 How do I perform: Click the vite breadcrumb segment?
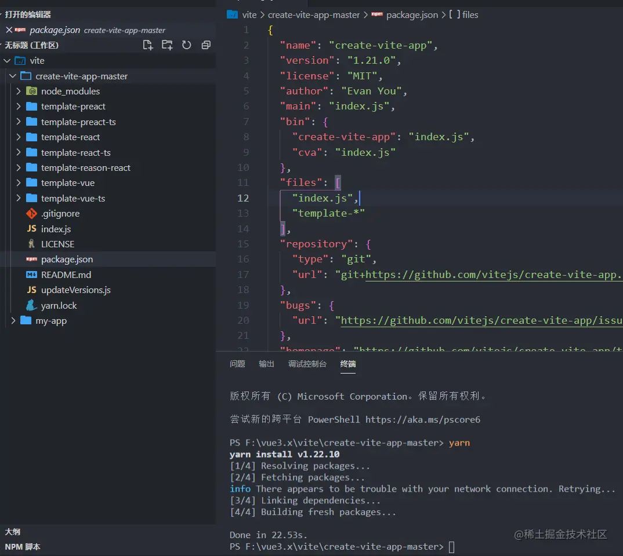coord(249,14)
